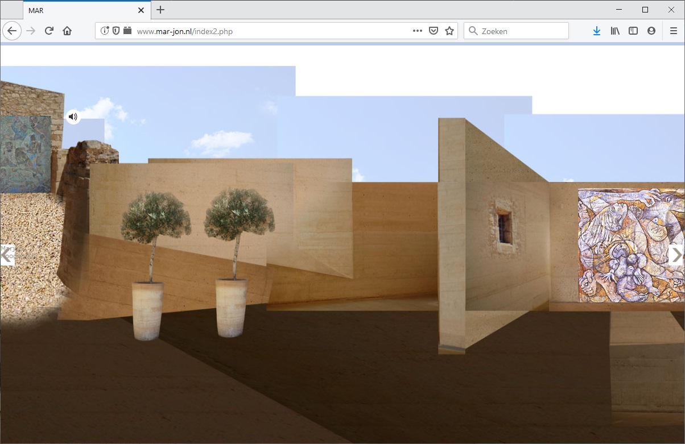Show site information for mar-jon.nl
The width and height of the screenshot is (685, 444).
point(105,31)
